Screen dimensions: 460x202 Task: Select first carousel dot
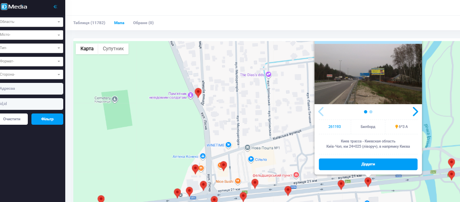[365, 112]
